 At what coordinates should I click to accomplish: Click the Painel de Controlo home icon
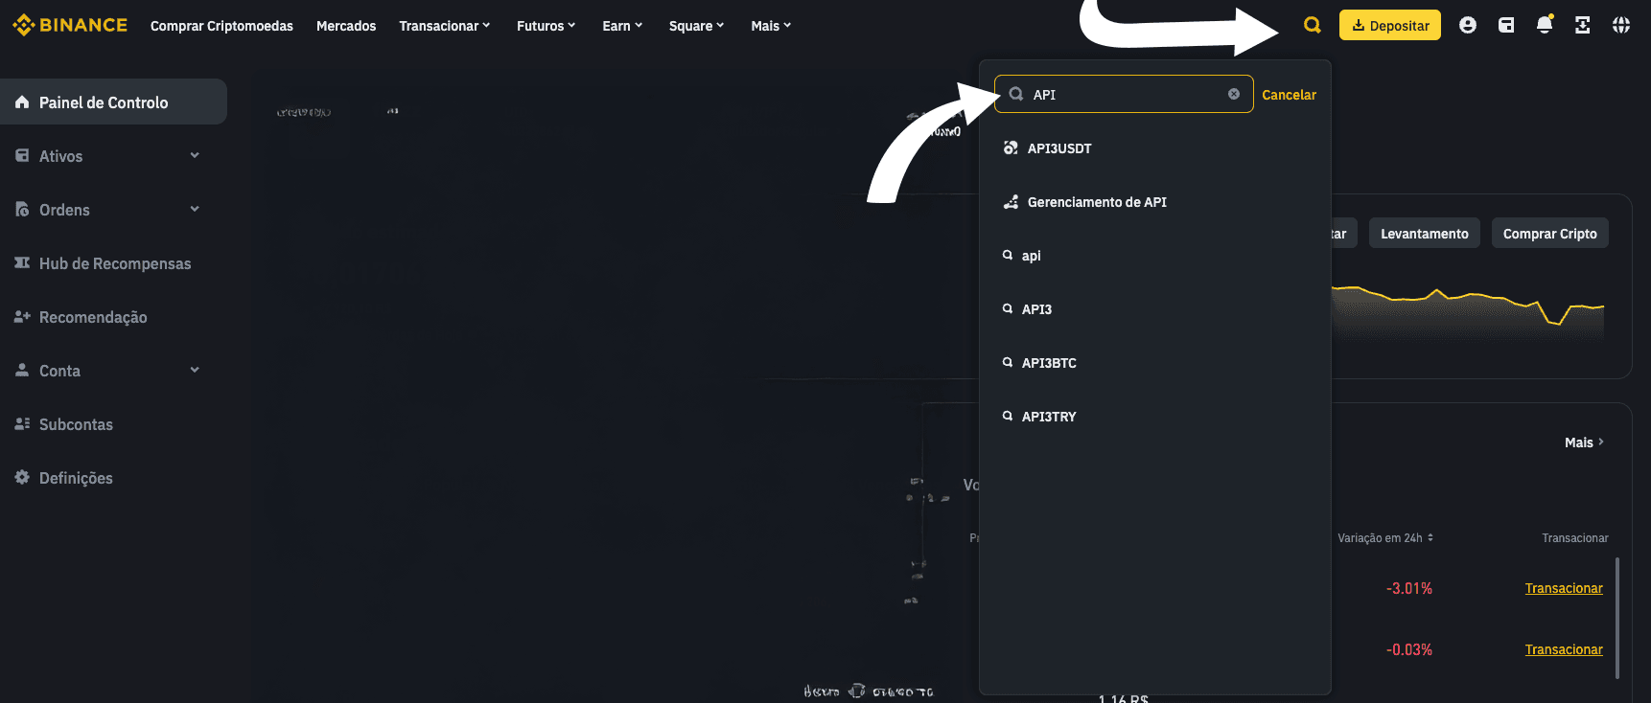click(x=22, y=102)
